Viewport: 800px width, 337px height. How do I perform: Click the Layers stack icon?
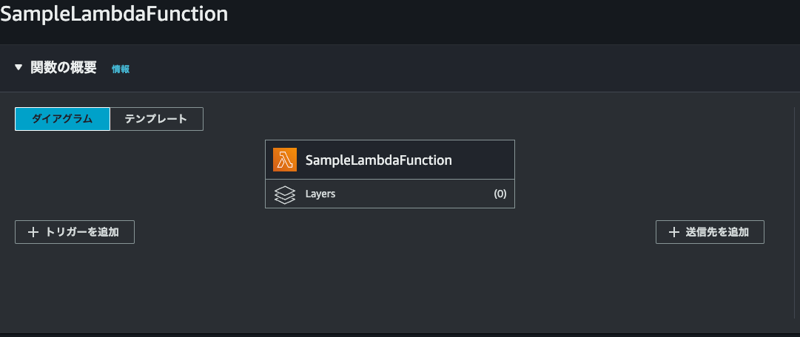point(285,194)
